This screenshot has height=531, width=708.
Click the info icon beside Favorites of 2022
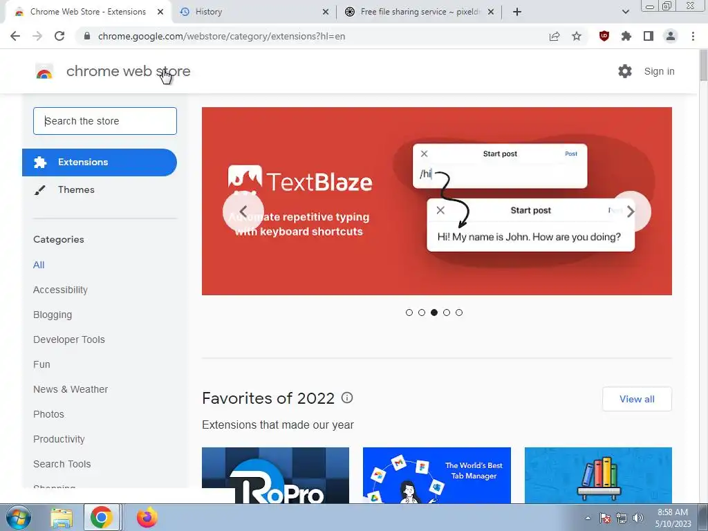(347, 398)
